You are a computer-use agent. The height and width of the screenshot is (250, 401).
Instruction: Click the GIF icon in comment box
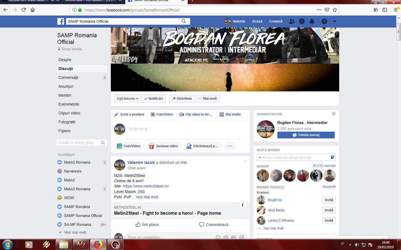pyautogui.click(x=233, y=237)
